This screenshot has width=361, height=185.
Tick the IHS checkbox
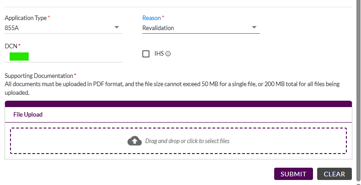146,54
